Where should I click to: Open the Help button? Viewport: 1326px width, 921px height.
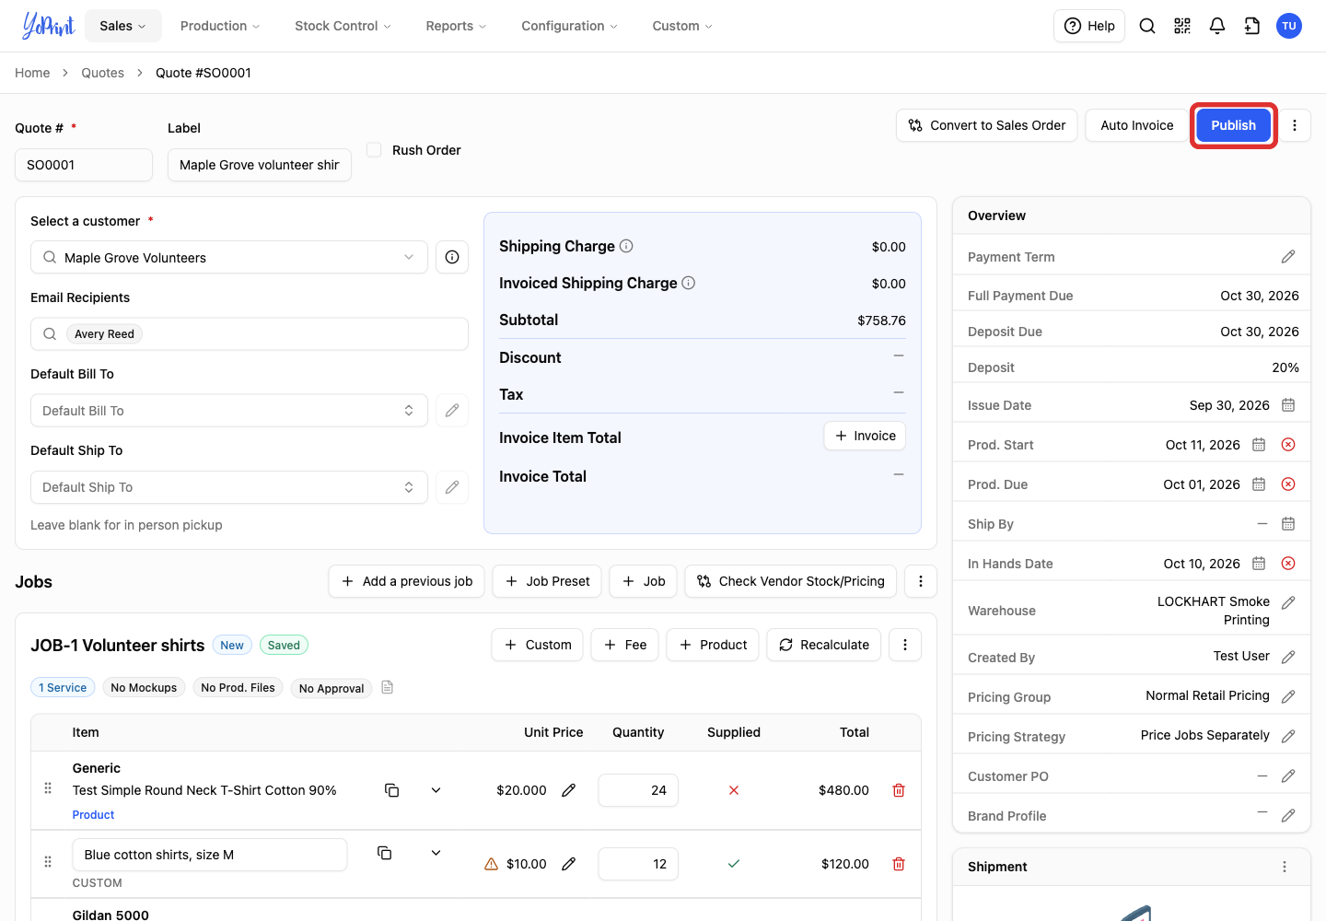1089,26
